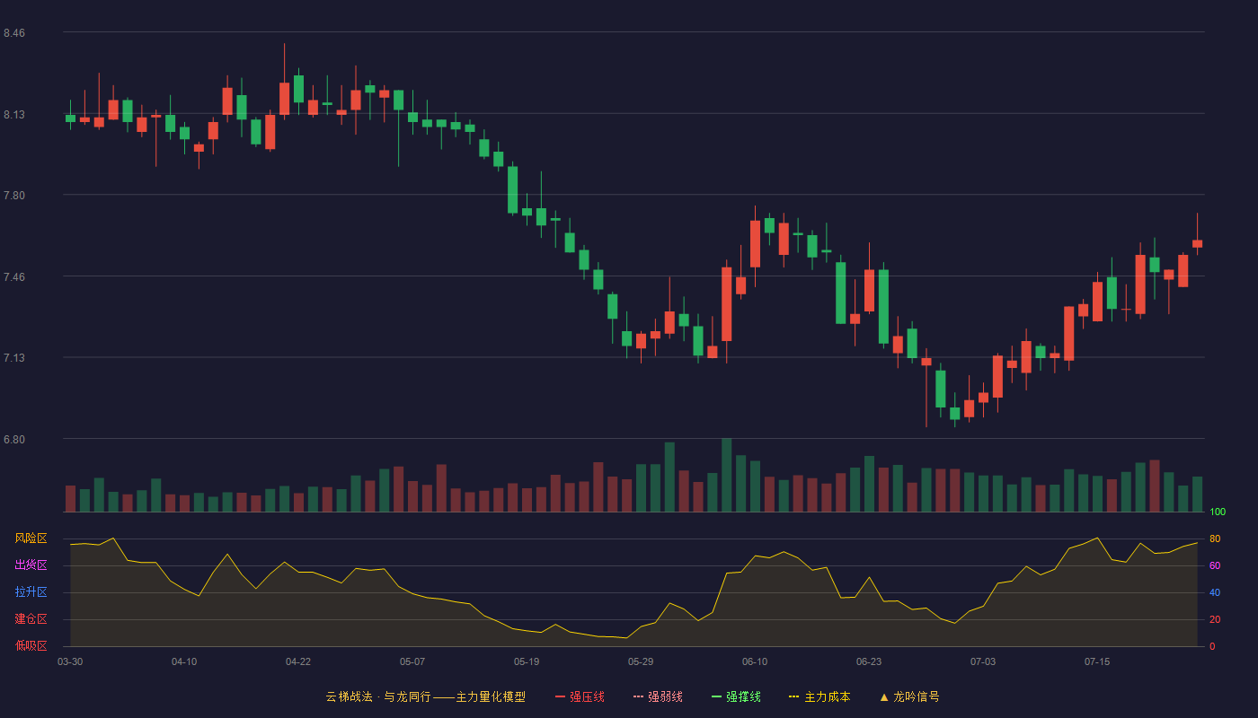This screenshot has height=718, width=1258.
Task: Toggle the 强压线 legend series
Action: 580,696
